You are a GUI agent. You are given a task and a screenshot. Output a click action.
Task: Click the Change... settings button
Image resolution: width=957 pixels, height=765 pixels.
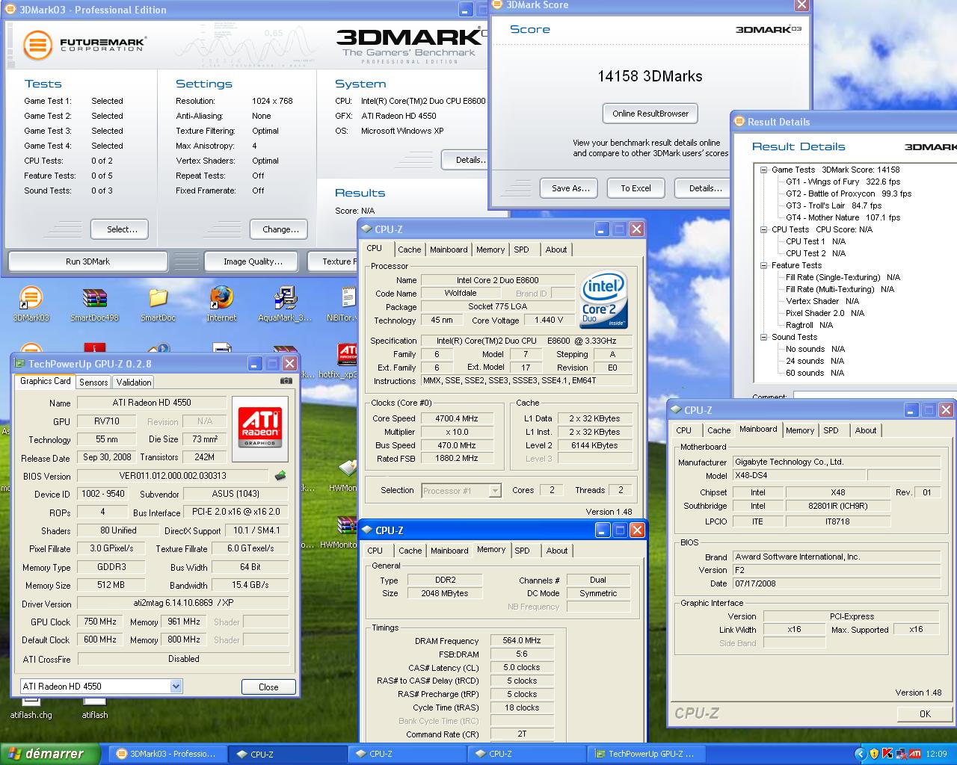pyautogui.click(x=280, y=229)
